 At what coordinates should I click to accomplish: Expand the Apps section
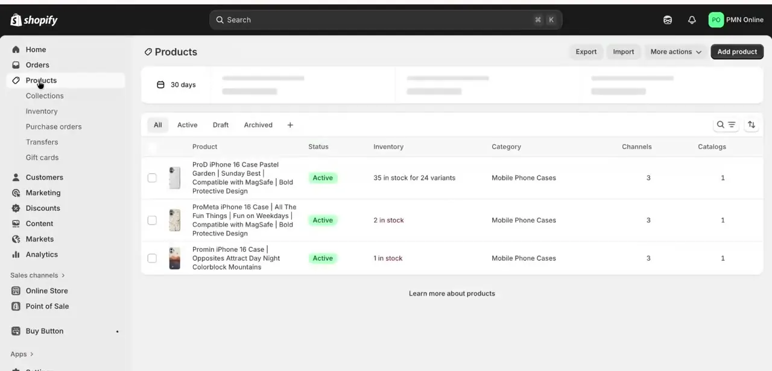[22, 354]
